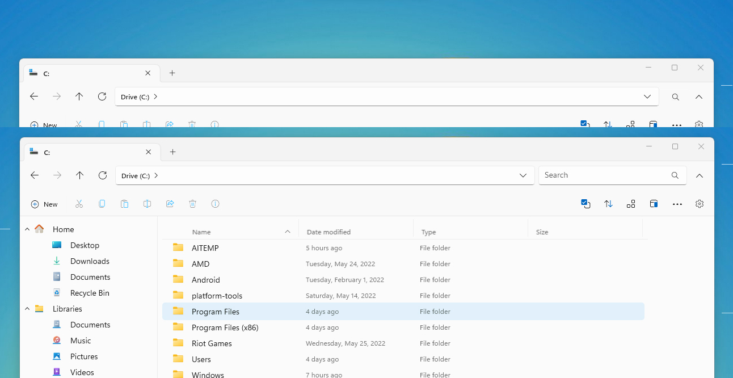Open file Properties via the info icon
This screenshot has width=733, height=378.
point(215,204)
